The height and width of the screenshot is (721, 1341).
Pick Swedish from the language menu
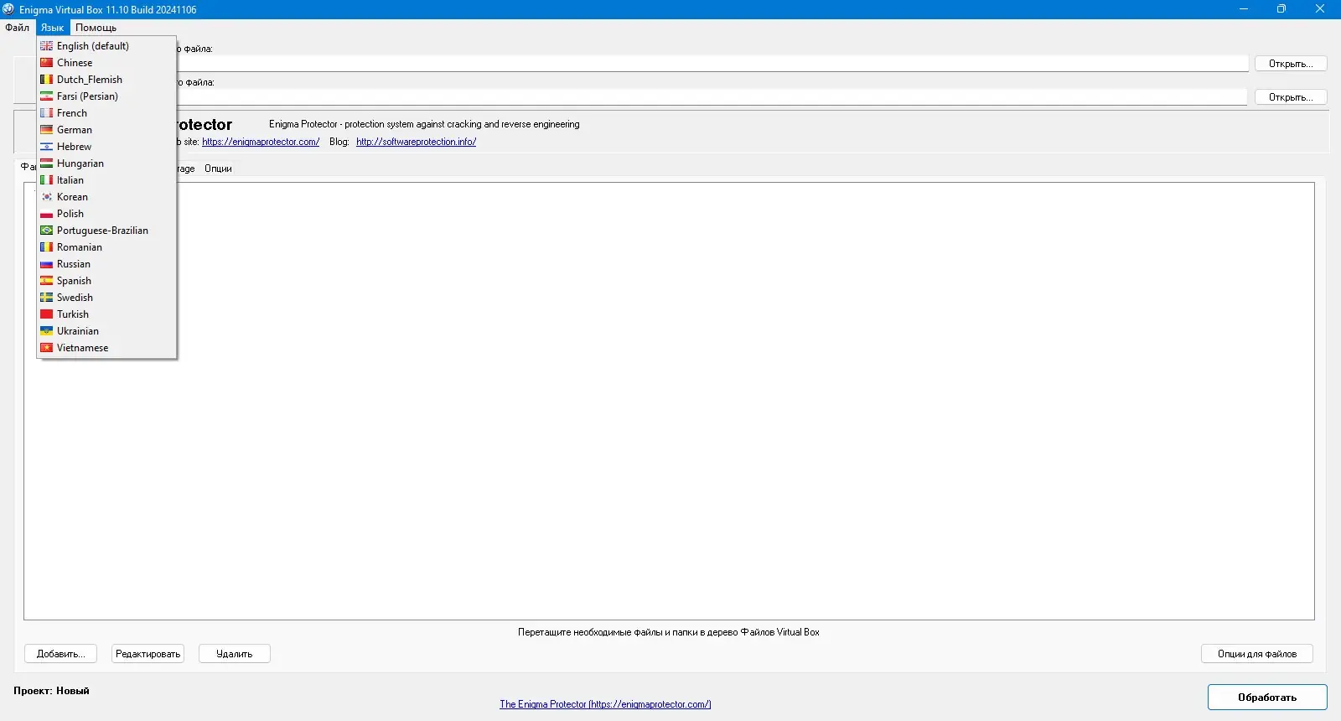(106, 298)
